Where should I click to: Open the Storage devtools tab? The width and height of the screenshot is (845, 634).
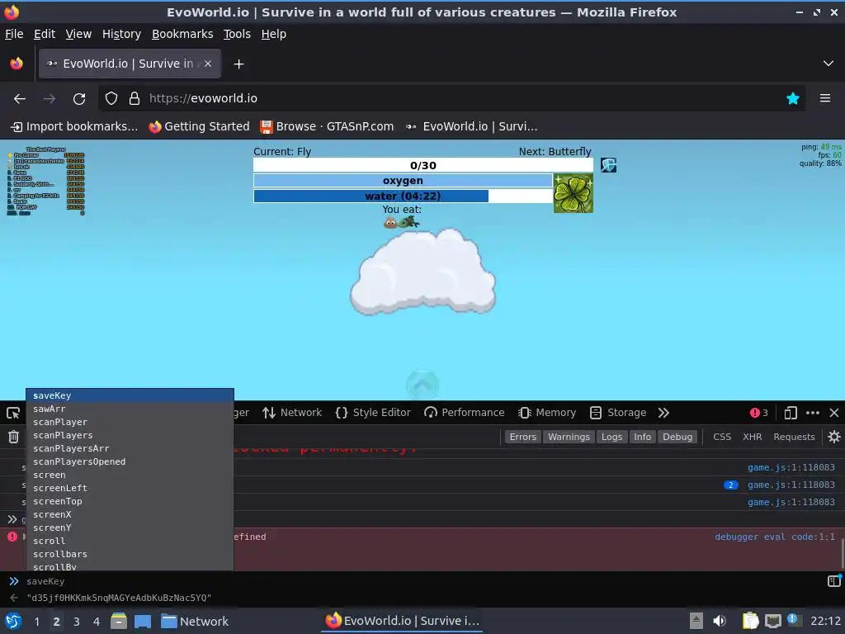point(617,413)
